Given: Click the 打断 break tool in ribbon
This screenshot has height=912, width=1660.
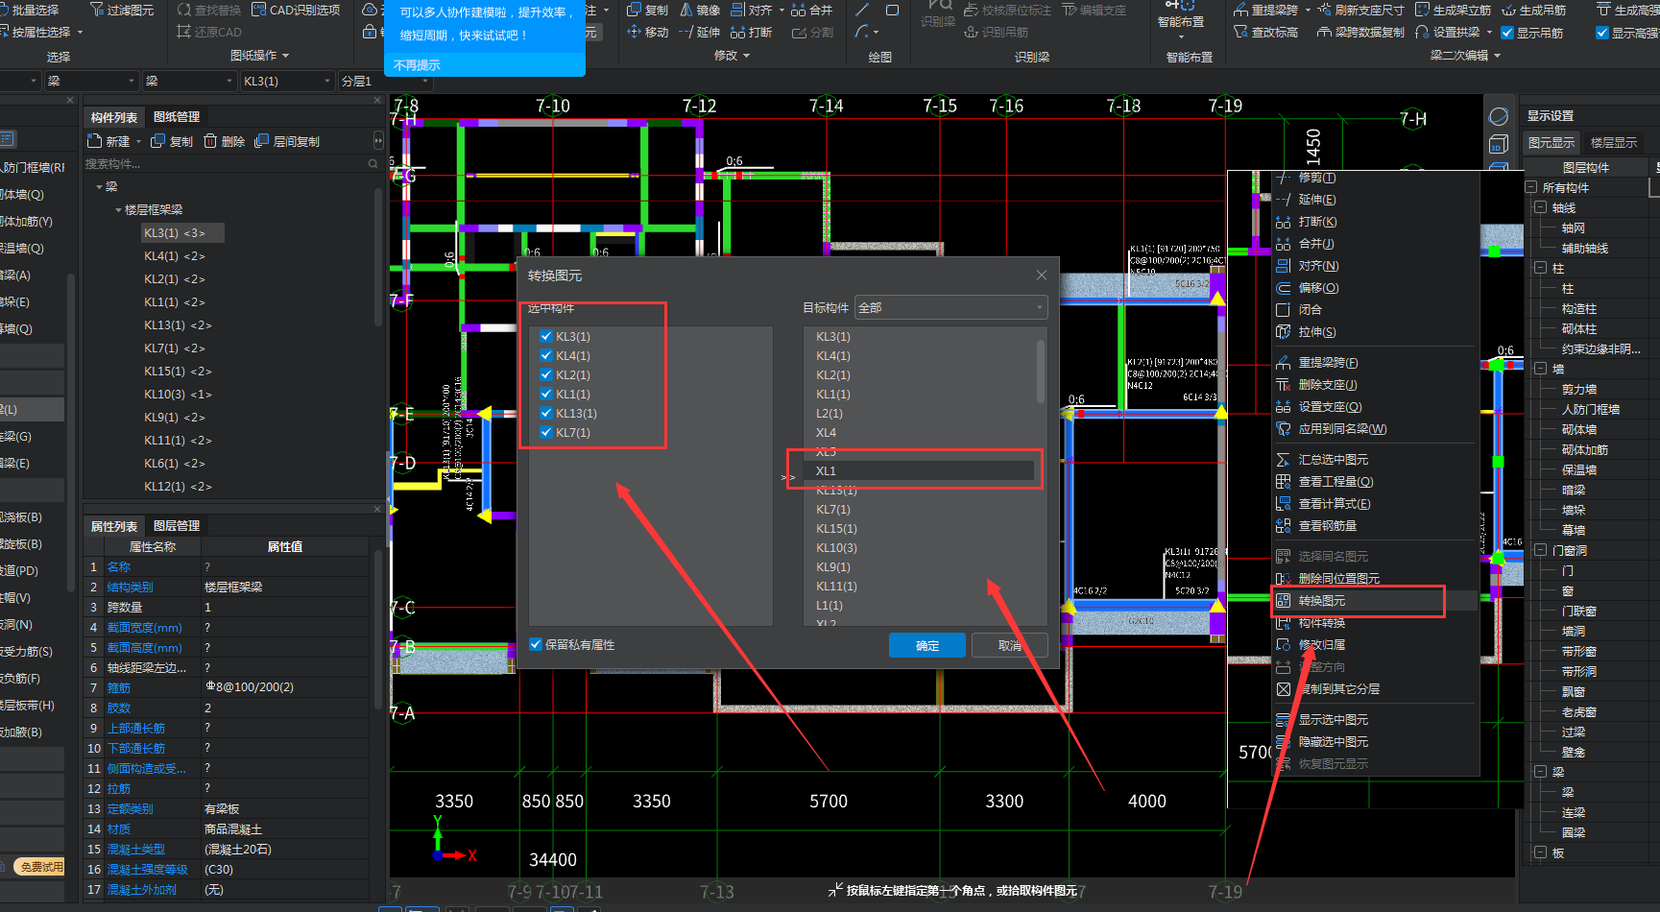Looking at the screenshot, I should [751, 32].
